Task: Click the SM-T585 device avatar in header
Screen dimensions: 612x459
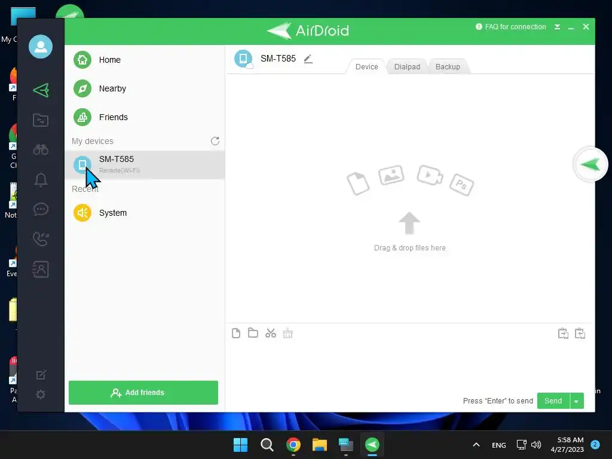Action: coord(243,59)
